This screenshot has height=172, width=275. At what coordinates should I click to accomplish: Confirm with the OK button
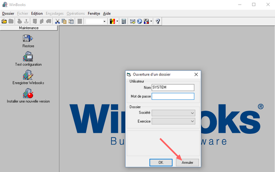tap(161, 162)
